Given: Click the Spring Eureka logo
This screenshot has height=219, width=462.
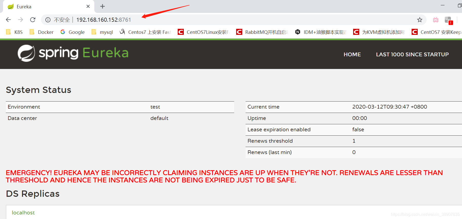Looking at the screenshot, I should (73, 53).
